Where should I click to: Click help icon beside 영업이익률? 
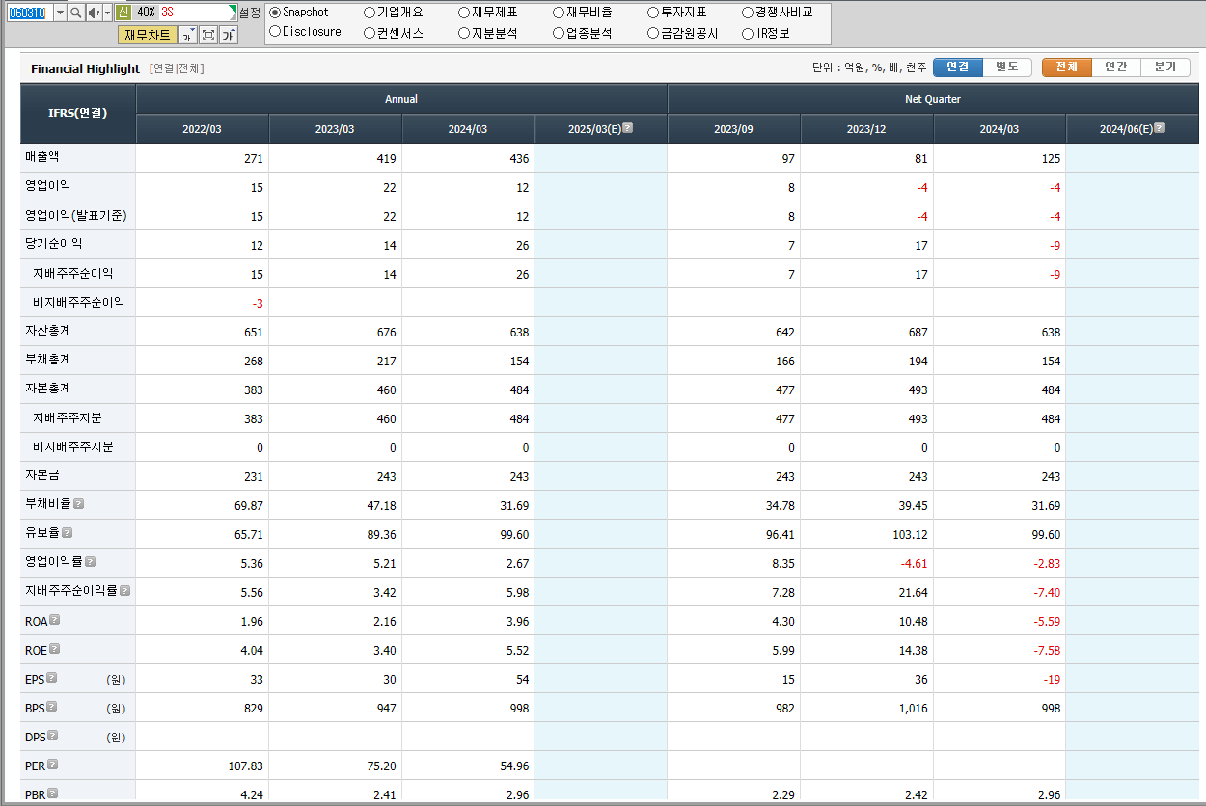[91, 561]
